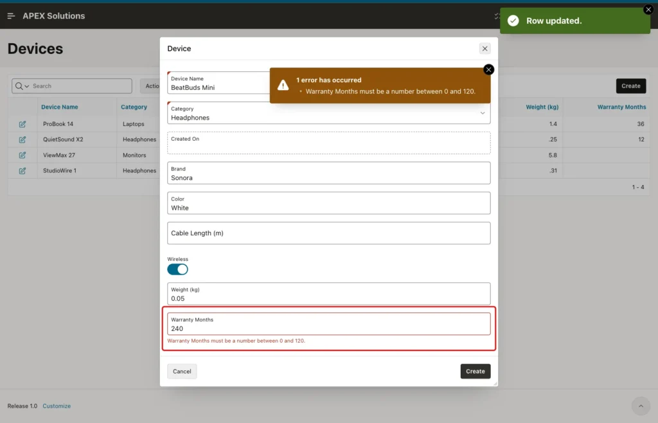This screenshot has height=423, width=658.
Task: Jump to top with the arrow button
Action: 641,406
